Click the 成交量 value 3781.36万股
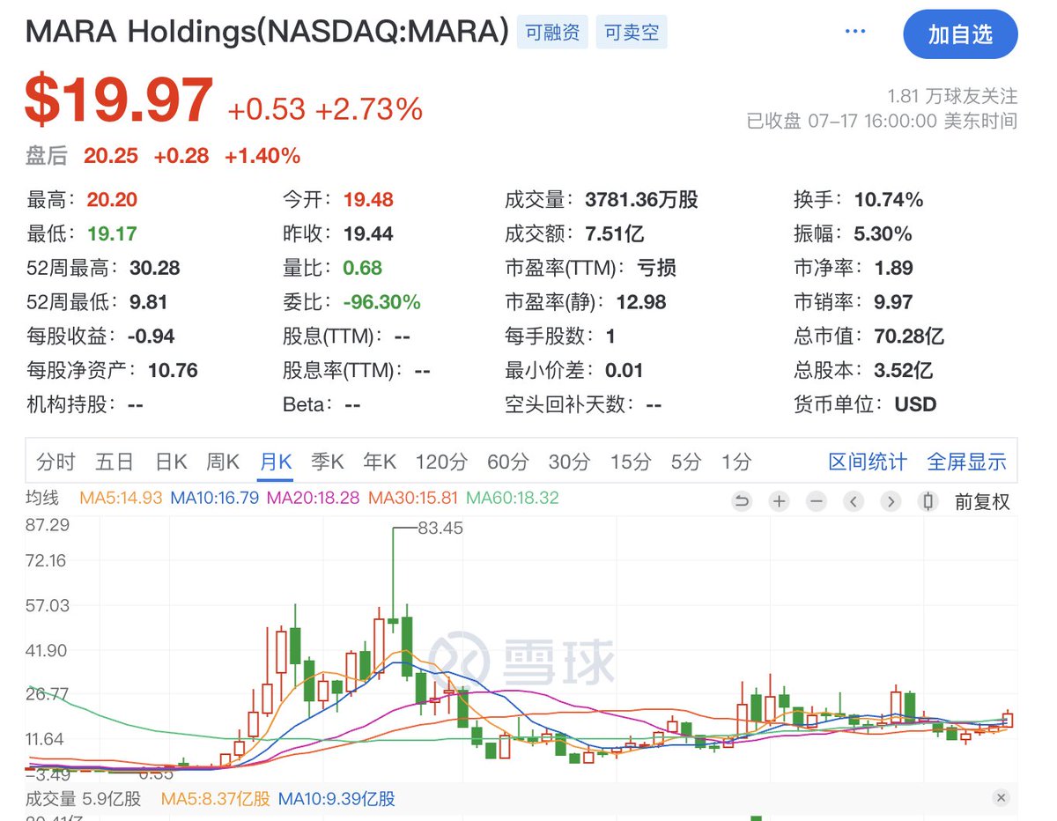 (x=641, y=200)
